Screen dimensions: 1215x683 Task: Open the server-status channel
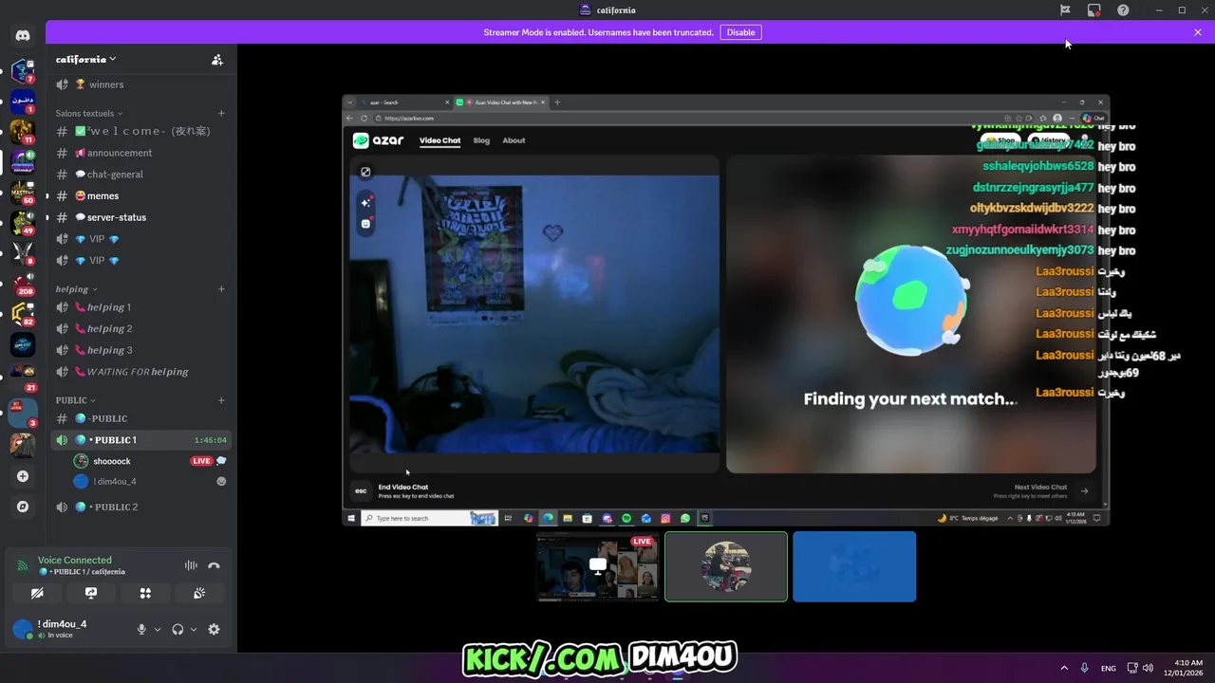coord(140,217)
